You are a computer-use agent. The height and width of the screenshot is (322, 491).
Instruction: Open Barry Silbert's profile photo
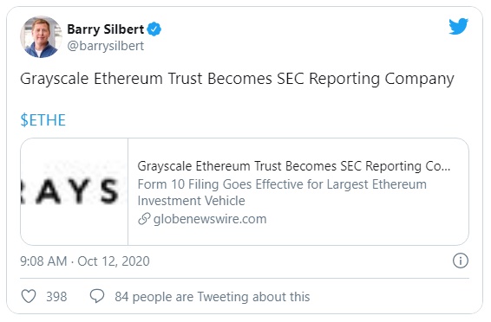(x=41, y=37)
